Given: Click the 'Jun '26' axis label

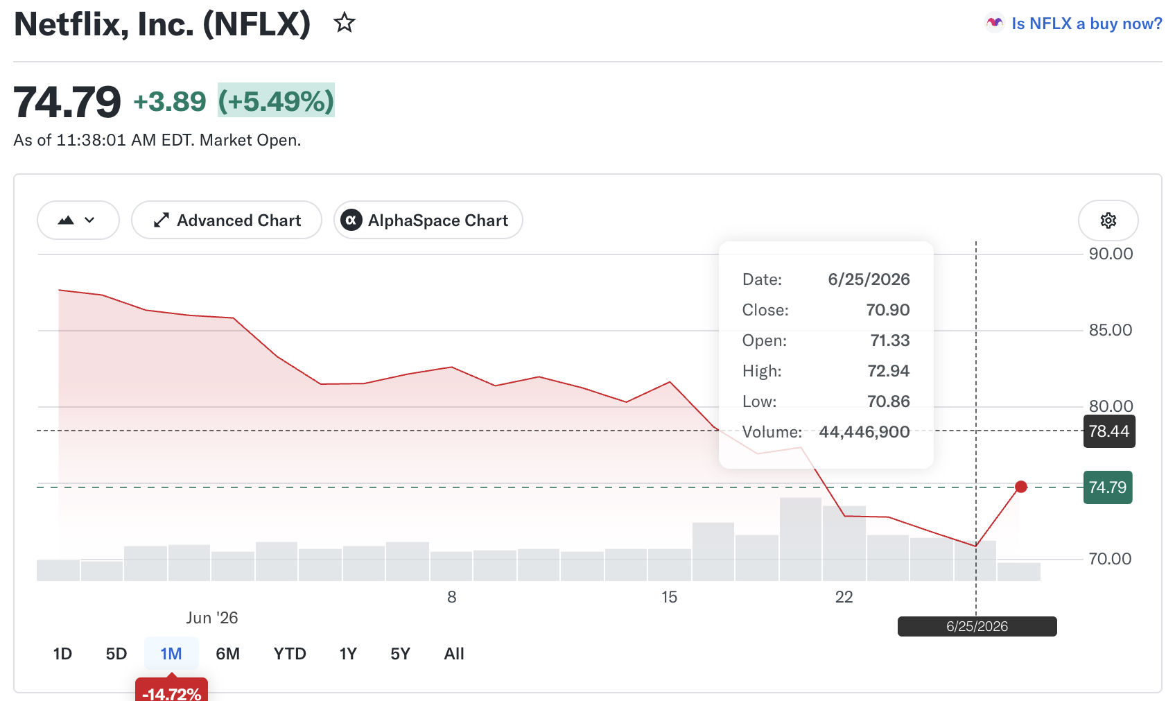Looking at the screenshot, I should click(x=212, y=618).
